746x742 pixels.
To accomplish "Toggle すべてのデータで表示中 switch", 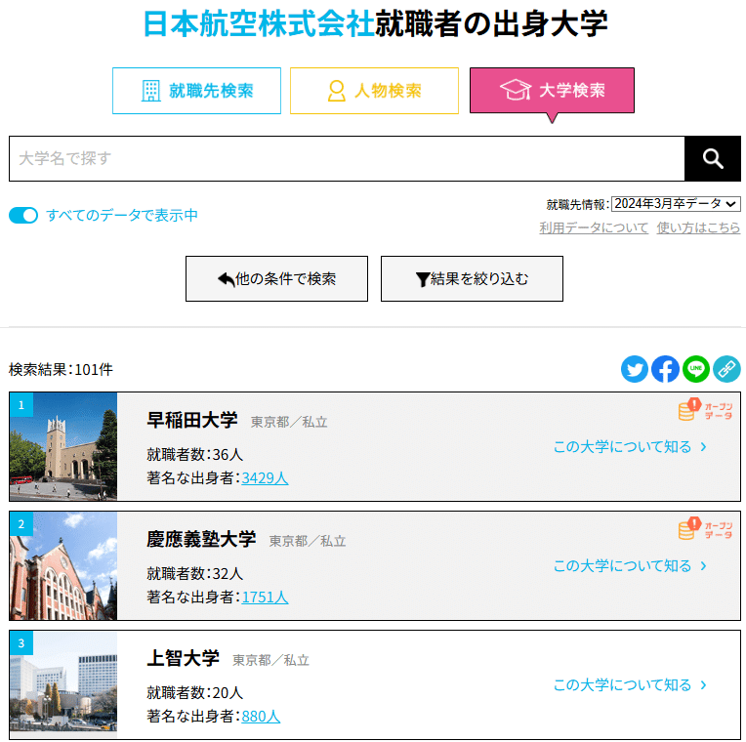I will [23, 216].
